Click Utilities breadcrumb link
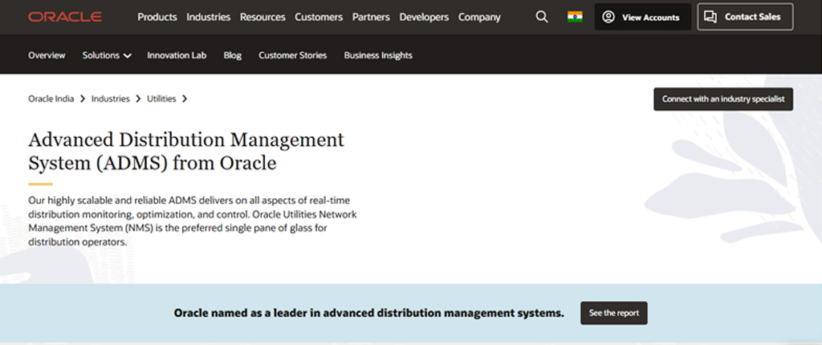 tap(161, 99)
